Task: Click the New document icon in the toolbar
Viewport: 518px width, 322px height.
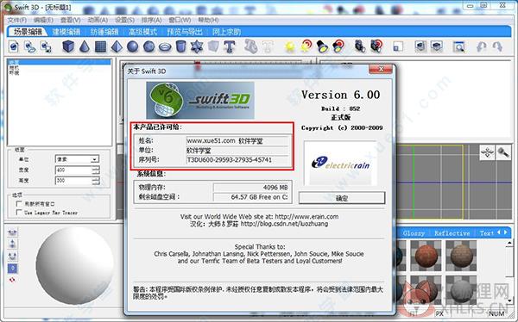Action: (14, 46)
